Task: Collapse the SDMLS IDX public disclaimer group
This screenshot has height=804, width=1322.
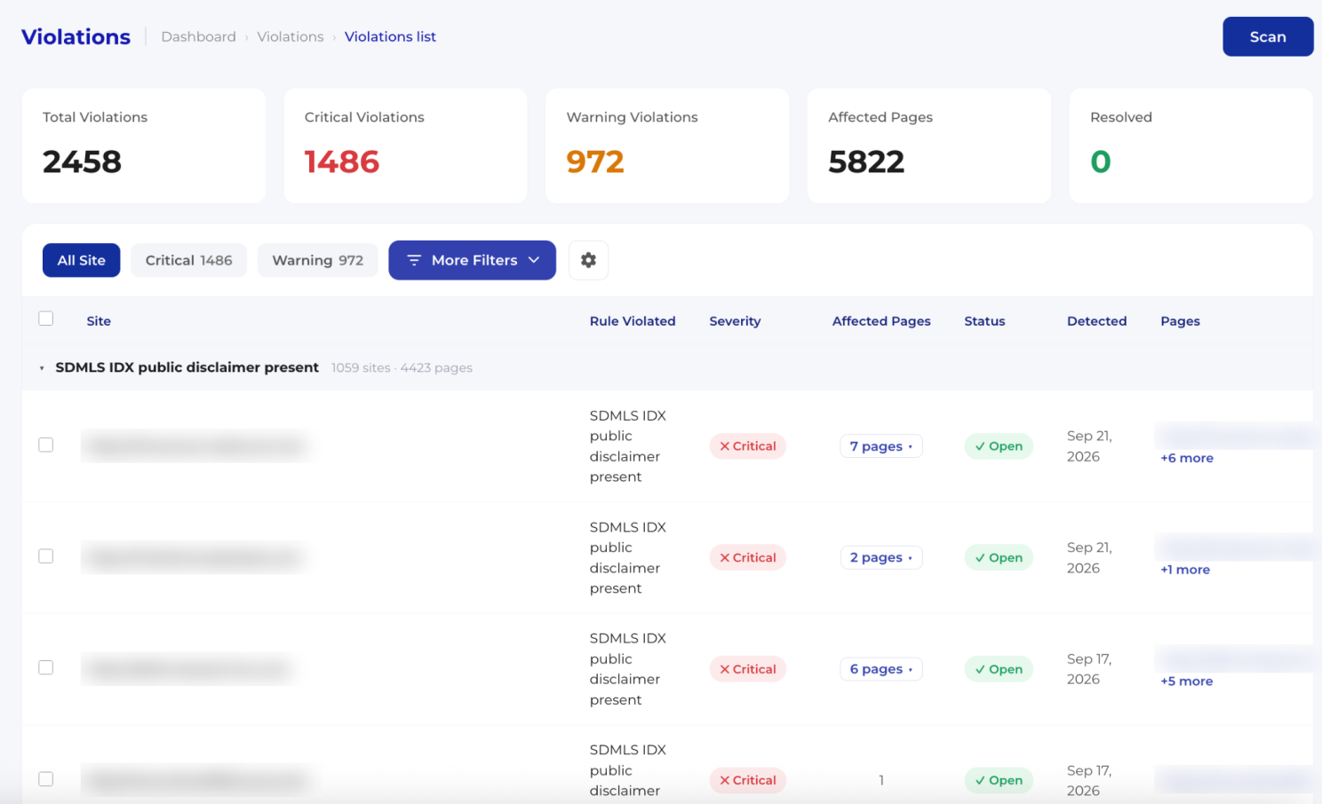Action: (42, 368)
